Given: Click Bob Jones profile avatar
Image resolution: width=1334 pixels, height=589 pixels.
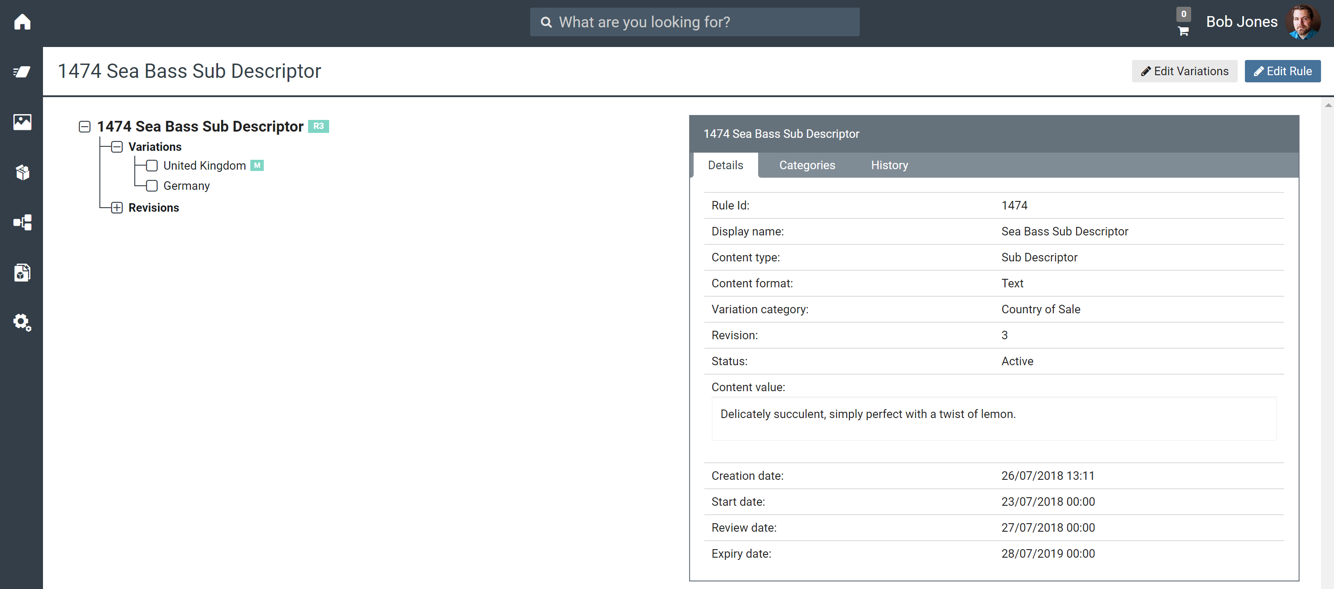Looking at the screenshot, I should (x=1303, y=22).
